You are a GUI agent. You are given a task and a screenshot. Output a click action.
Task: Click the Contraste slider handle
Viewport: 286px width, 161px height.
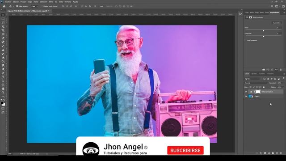click(x=263, y=37)
